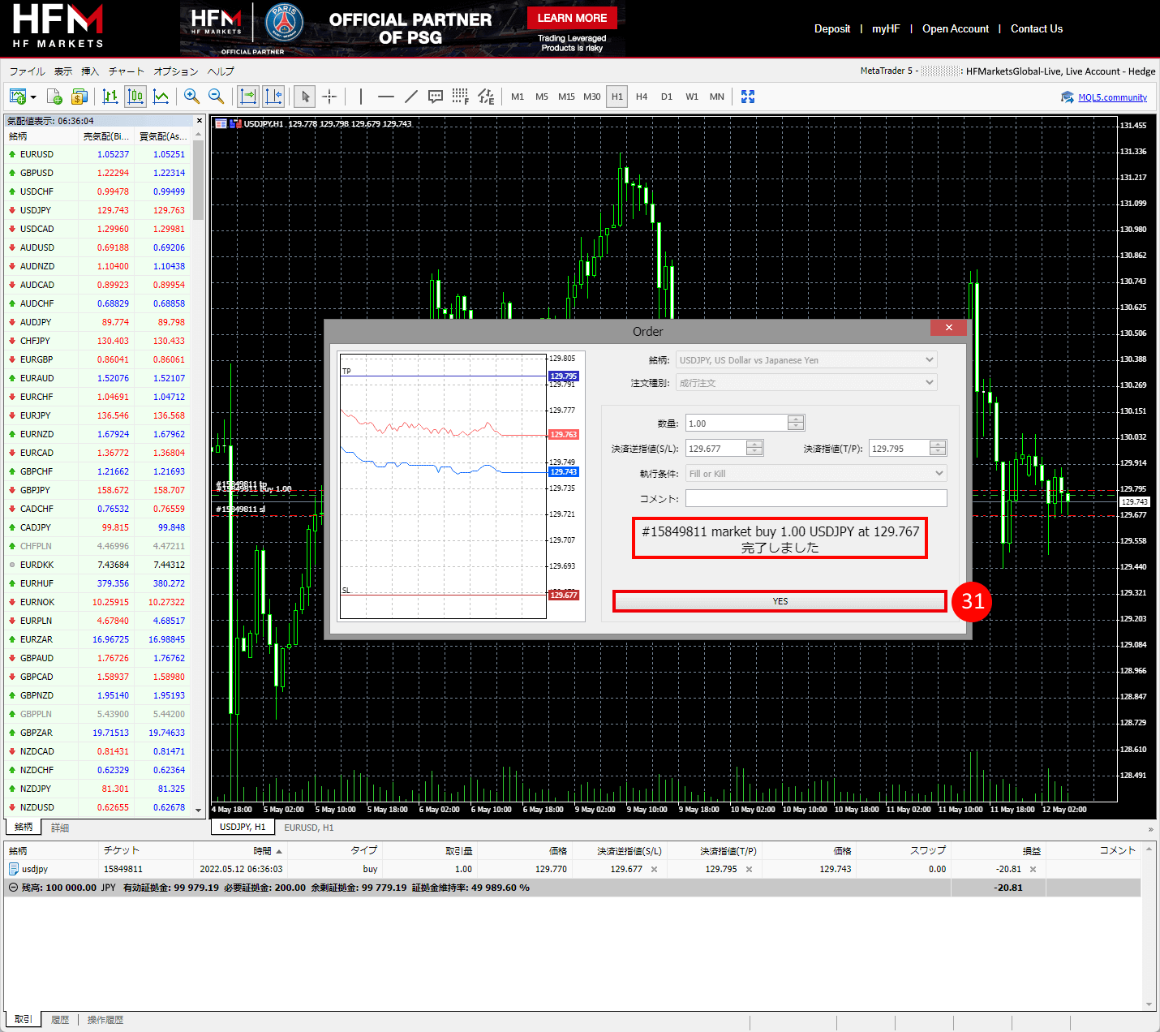Toggle the H4 timeframe button
Viewport: 1160px width, 1032px height.
(x=642, y=97)
